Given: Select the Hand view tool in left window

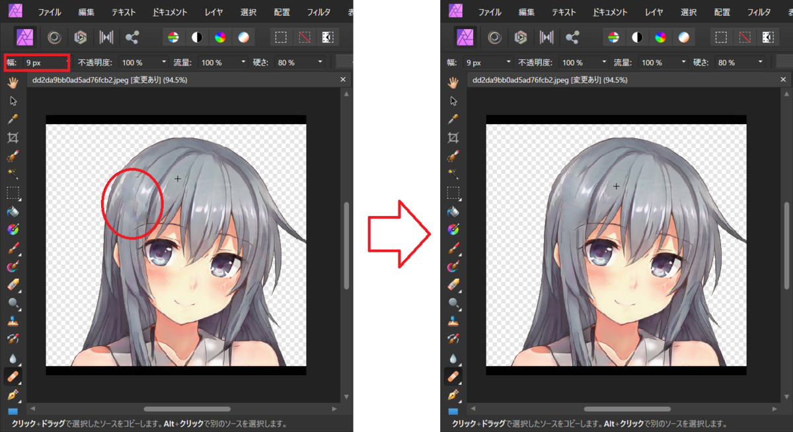Looking at the screenshot, I should pos(13,83).
